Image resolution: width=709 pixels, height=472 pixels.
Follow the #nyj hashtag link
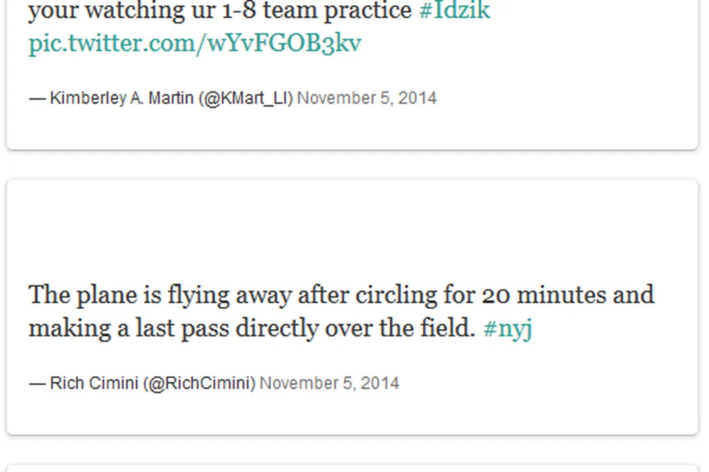508,328
